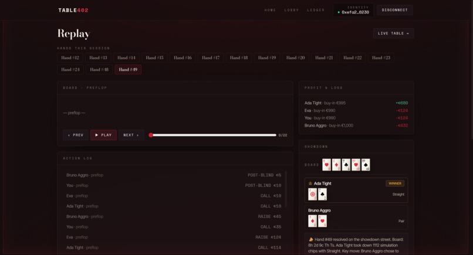The height and width of the screenshot is (255, 473).
Task: Click Bruno Aggro RAISE €45 log row
Action: click(174, 216)
